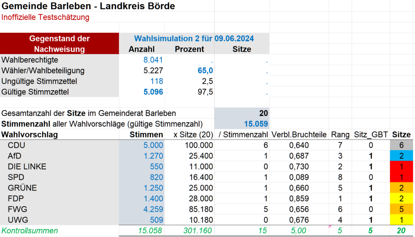Select the 'Prozent' column header
Viewport: 415px width, 237px height.
pos(190,49)
